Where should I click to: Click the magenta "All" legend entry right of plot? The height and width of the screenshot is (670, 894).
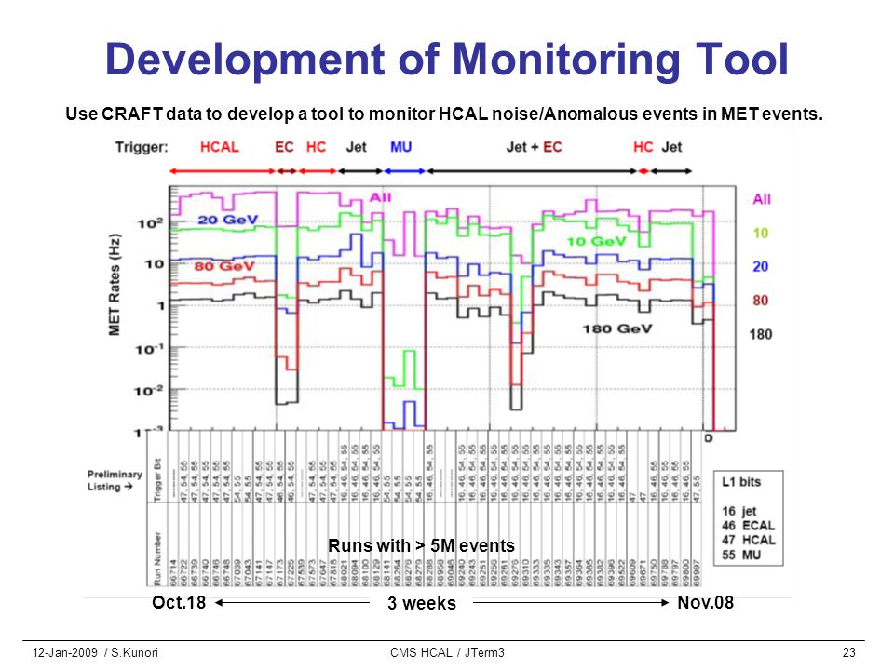pyautogui.click(x=762, y=199)
